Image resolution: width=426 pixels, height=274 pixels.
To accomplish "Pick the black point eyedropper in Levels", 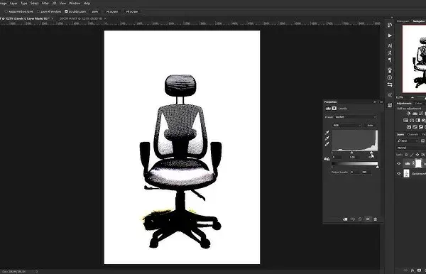I will coord(327,133).
